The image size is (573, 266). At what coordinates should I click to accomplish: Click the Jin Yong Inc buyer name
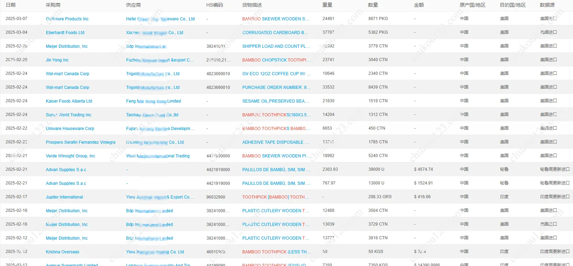tap(57, 60)
